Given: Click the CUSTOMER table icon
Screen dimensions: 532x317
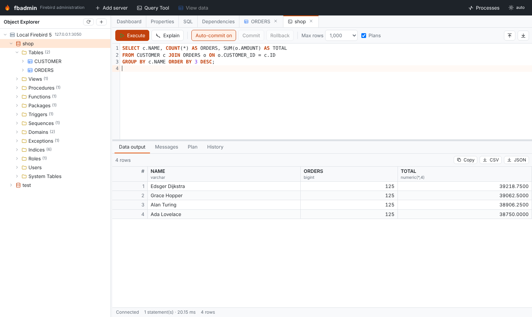Looking at the screenshot, I should (x=30, y=61).
